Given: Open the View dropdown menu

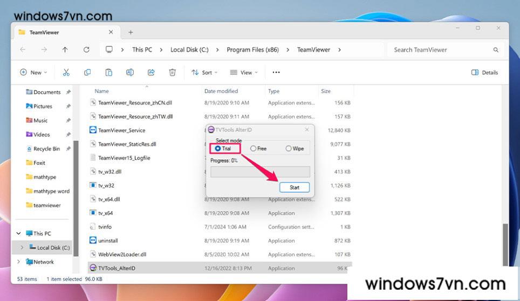Looking at the screenshot, I should point(244,72).
